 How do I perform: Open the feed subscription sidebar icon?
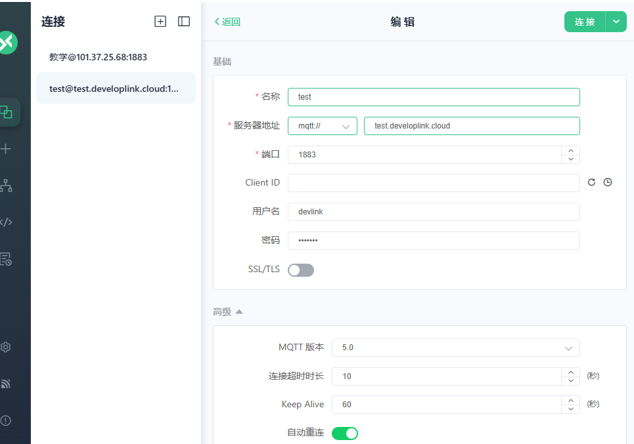click(x=6, y=384)
